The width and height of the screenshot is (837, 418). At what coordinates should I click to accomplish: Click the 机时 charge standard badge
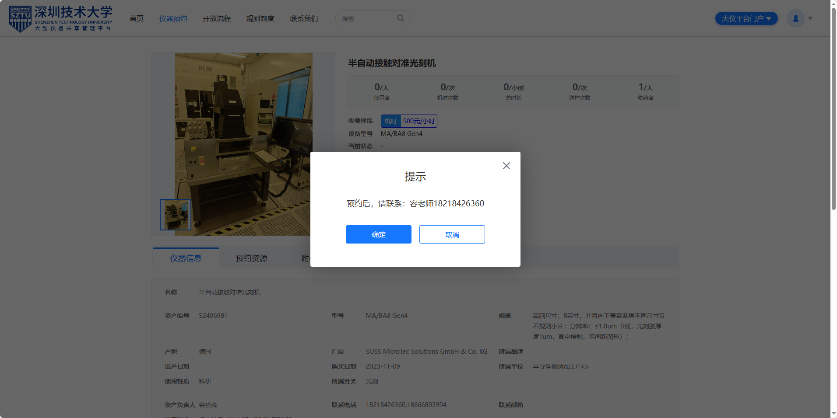point(390,121)
